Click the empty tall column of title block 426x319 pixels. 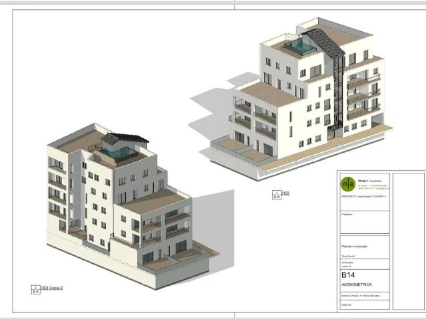(x=408, y=241)
